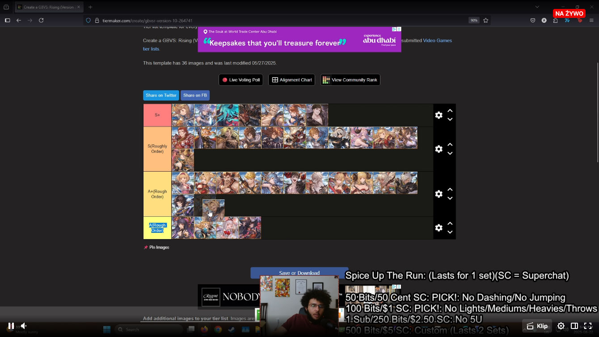Click the tracking protection shield icon

pyautogui.click(x=88, y=21)
